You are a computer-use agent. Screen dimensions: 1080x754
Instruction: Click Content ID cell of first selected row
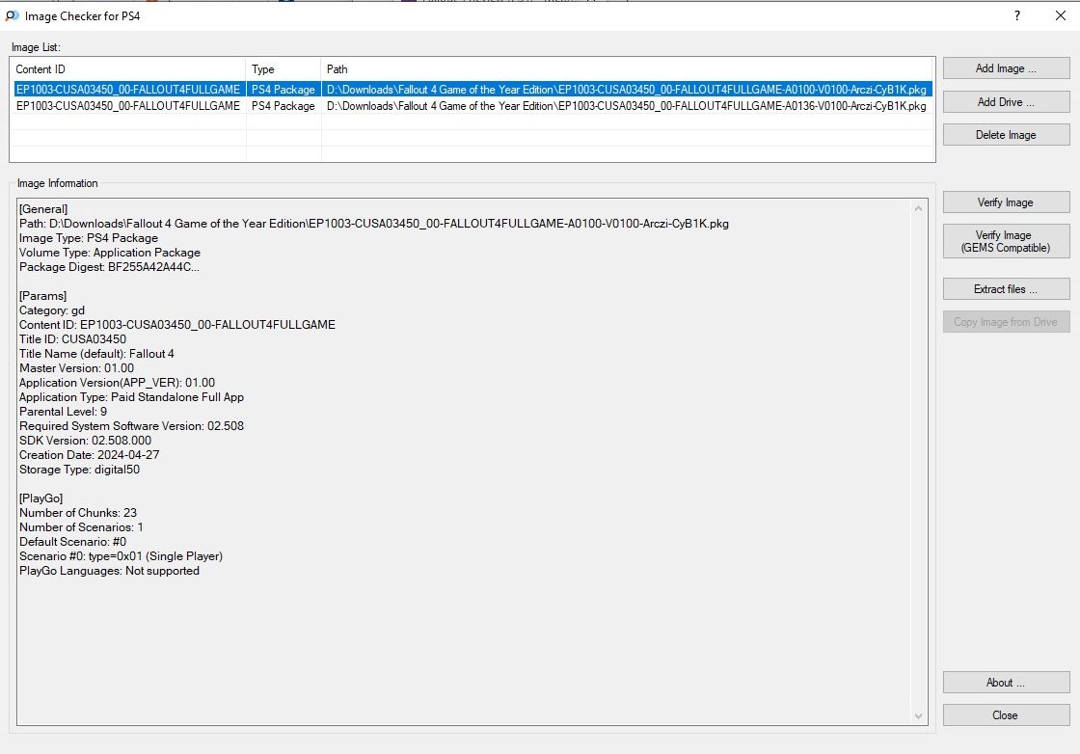(128, 90)
